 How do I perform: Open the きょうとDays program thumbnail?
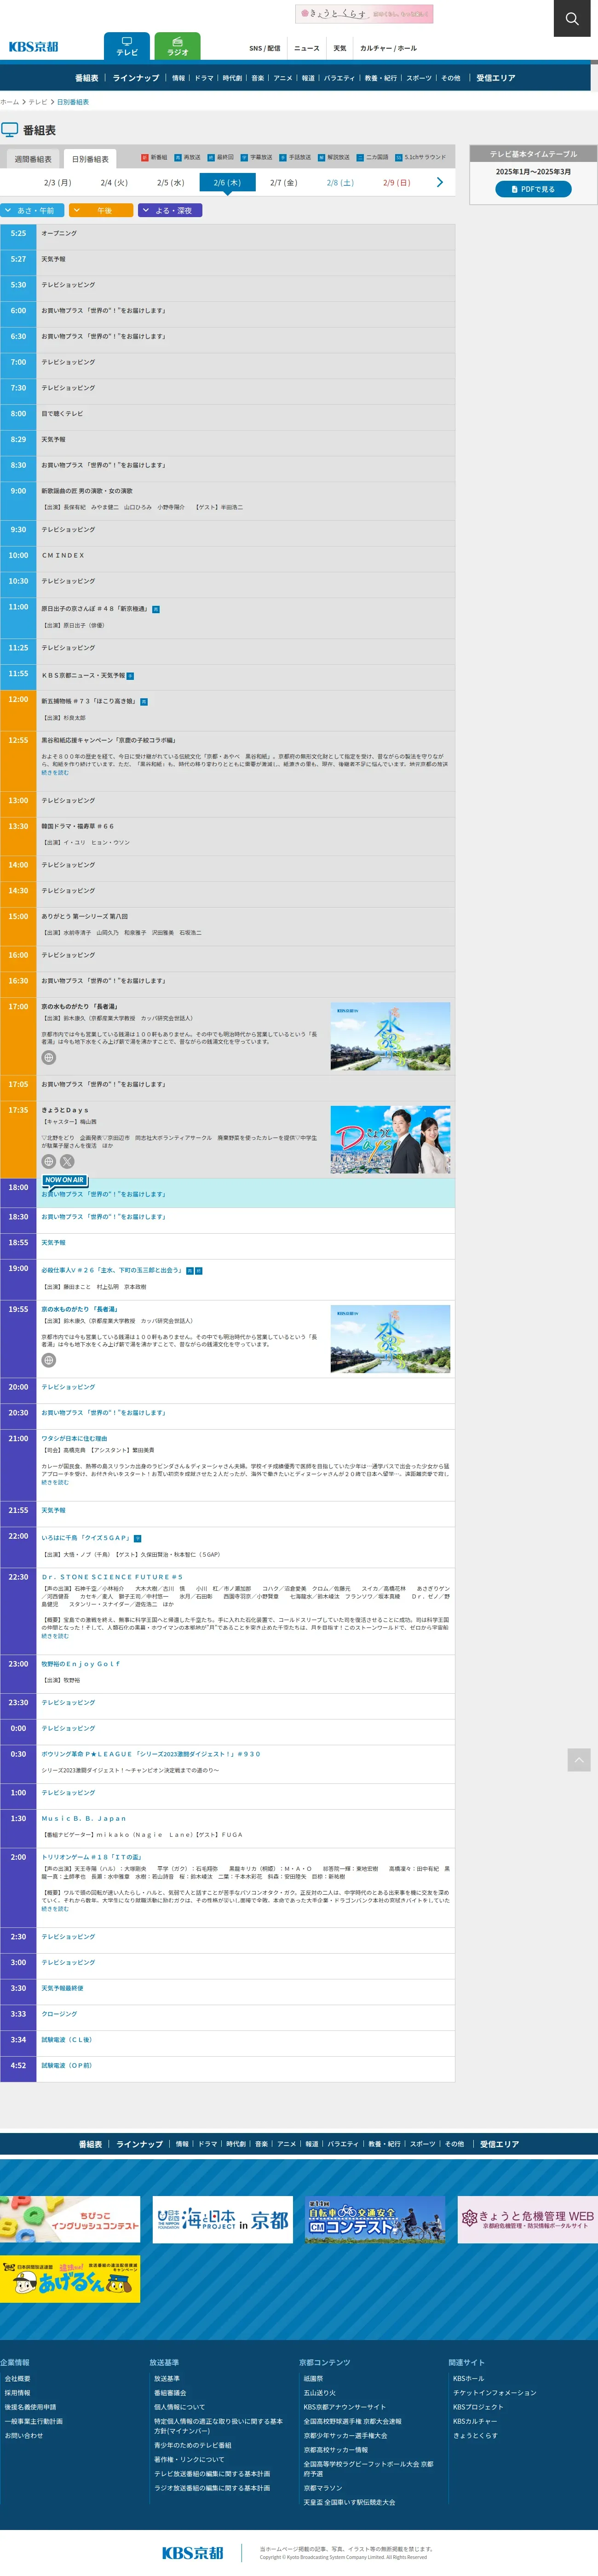[390, 1140]
